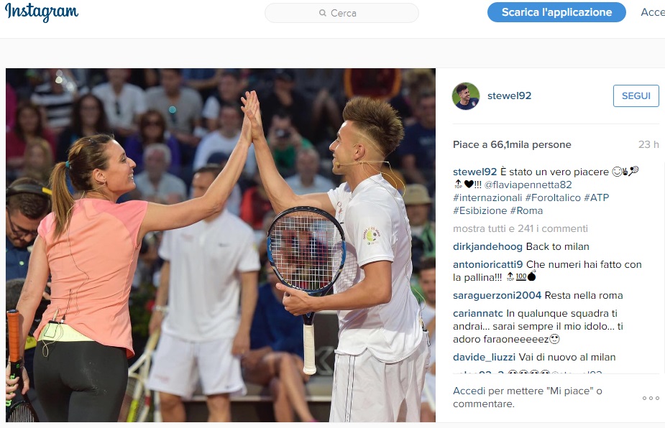The width and height of the screenshot is (665, 428).
Task: Open commenter antonioricatti9 profile
Action: pyautogui.click(x=487, y=264)
